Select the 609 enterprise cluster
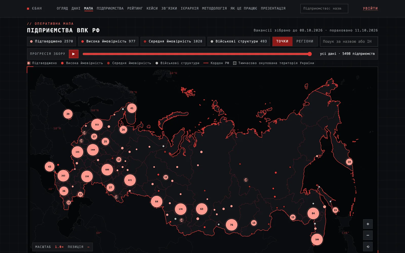Image resolution: width=405 pixels, height=253 pixels. pos(107,170)
